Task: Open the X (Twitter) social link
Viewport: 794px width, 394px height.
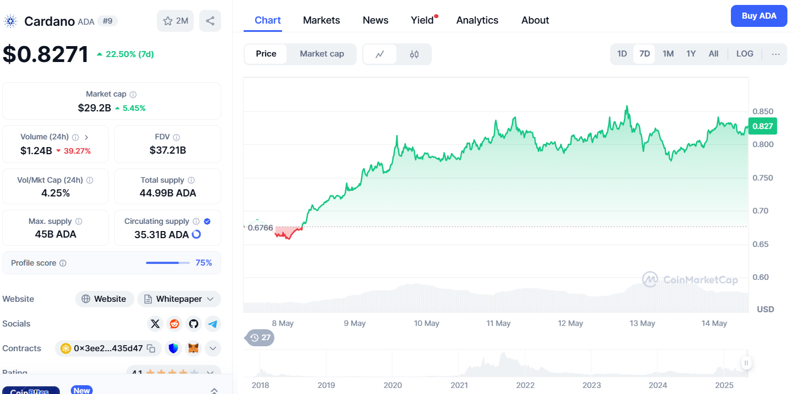Action: pyautogui.click(x=155, y=324)
